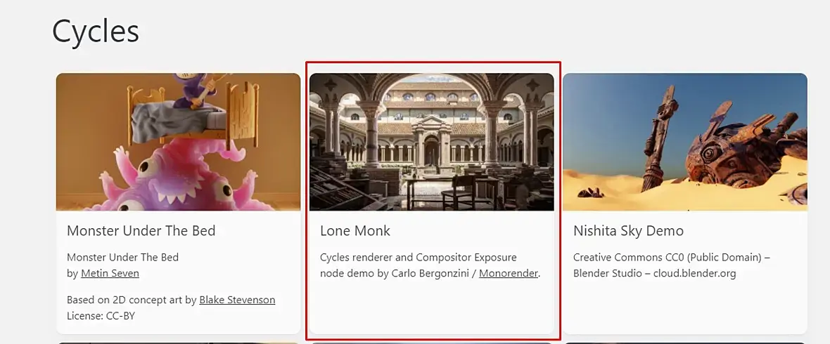Click the Cycles section heading
The image size is (830, 344).
(x=96, y=32)
